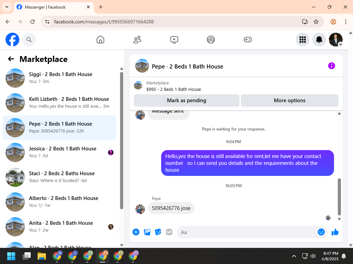353x264 pixels.
Task: Open the Windows Start menu
Action: (11, 256)
